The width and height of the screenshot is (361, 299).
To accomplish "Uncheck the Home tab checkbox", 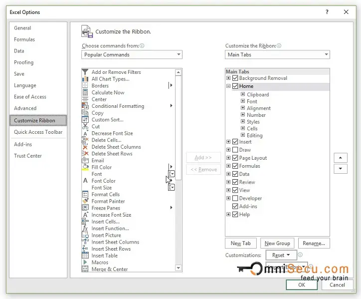I will (235, 86).
